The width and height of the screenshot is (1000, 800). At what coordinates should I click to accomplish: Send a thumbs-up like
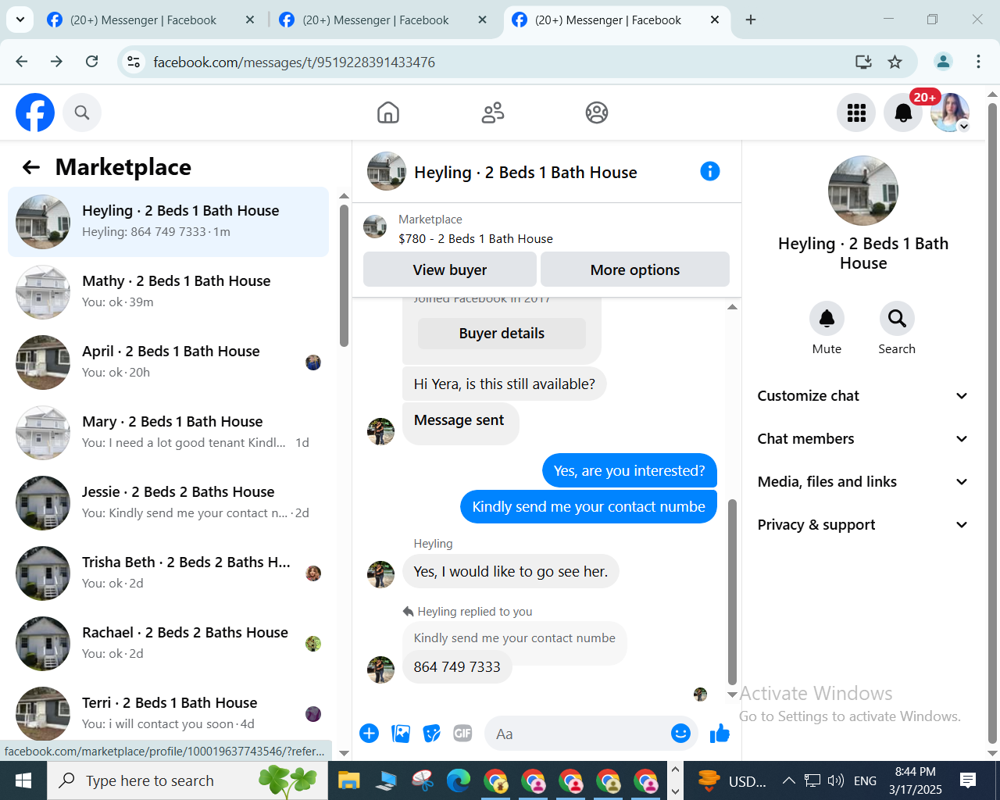point(720,733)
